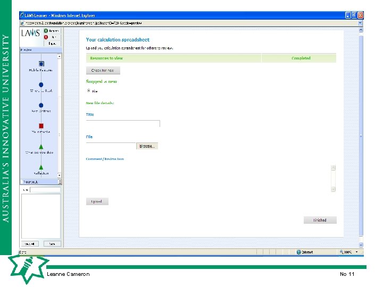Open the 100% zoom level dropdown arrow
This screenshot has width=383, height=287.
(x=356, y=252)
